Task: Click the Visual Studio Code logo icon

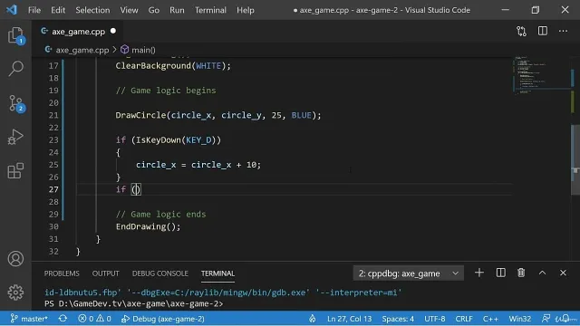Action: 12,10
